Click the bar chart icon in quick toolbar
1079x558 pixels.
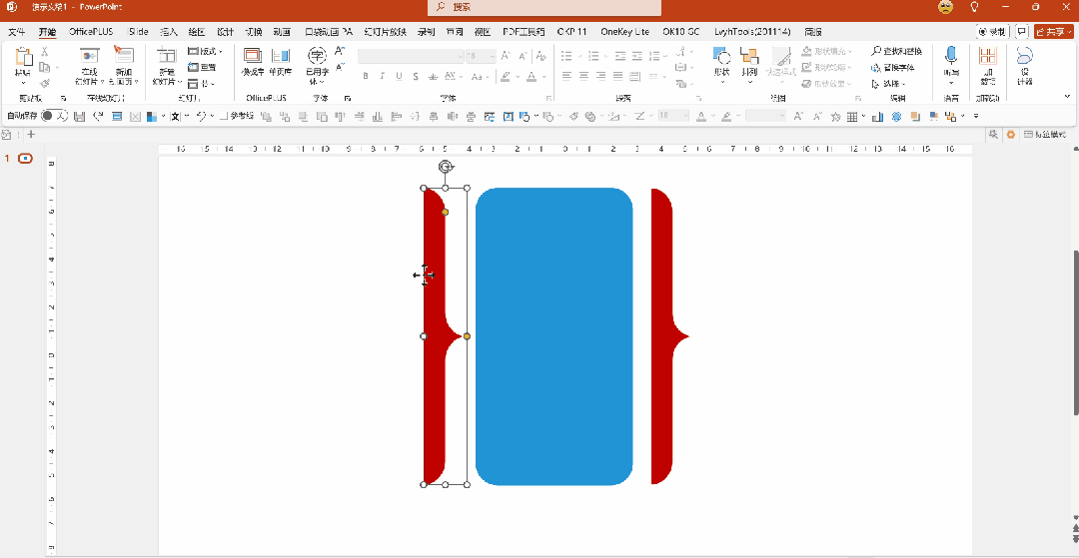click(x=877, y=116)
